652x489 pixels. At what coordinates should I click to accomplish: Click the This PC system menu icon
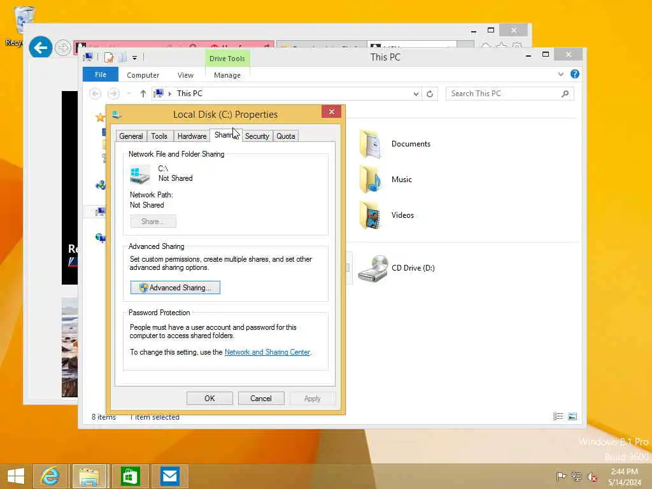click(88, 57)
